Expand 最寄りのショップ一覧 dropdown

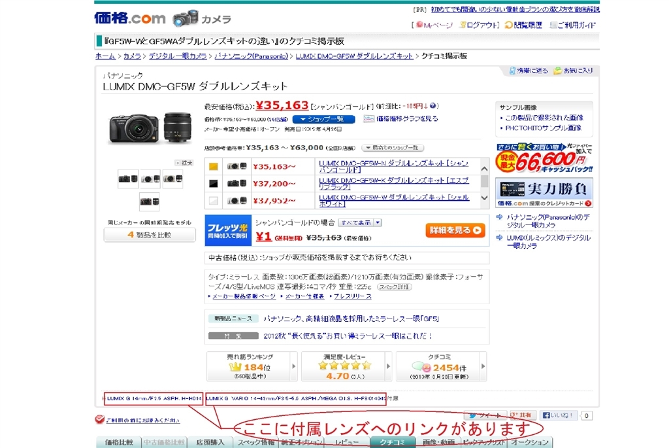(393, 148)
